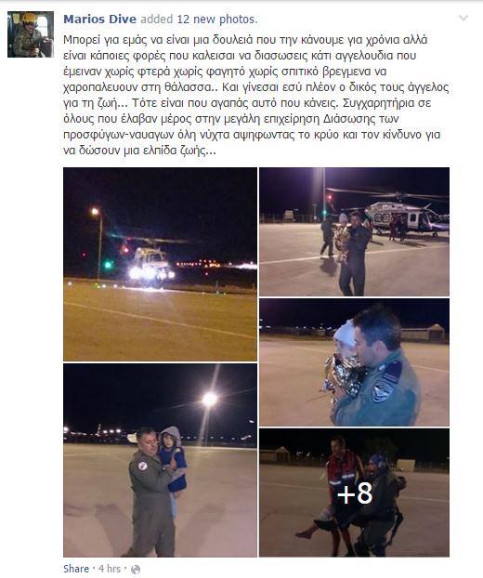Screen dimensions: 483x578
Task: Open Marios Dive profile picture
Action: click(31, 34)
